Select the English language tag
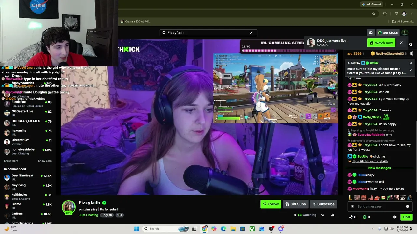The width and height of the screenshot is (417, 234). [x=107, y=215]
